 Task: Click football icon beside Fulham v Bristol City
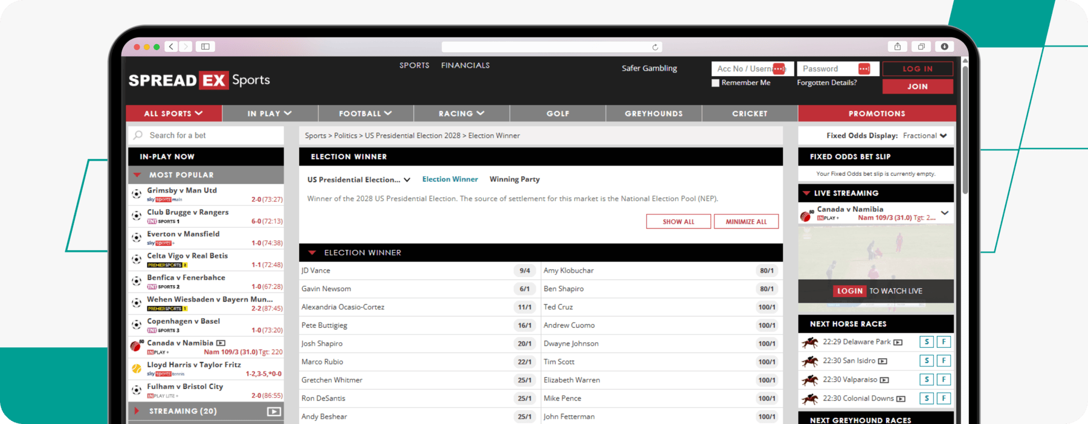[137, 390]
